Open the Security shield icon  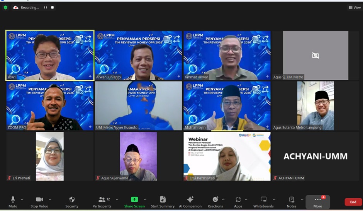(x=72, y=199)
